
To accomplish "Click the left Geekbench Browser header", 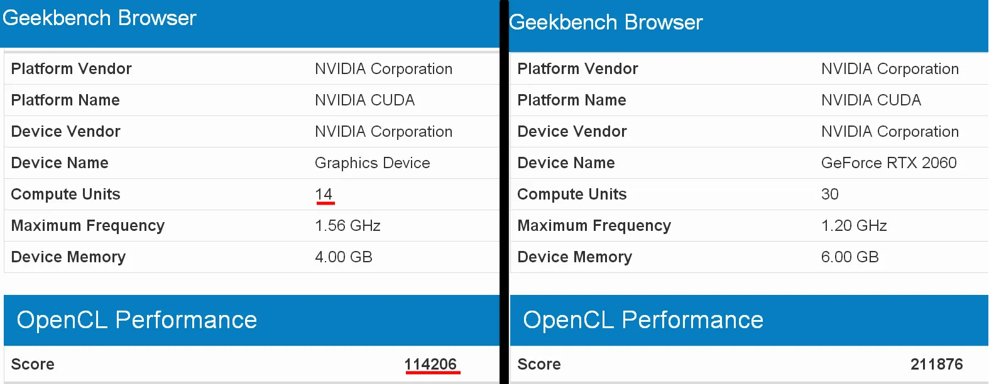I will [x=99, y=18].
